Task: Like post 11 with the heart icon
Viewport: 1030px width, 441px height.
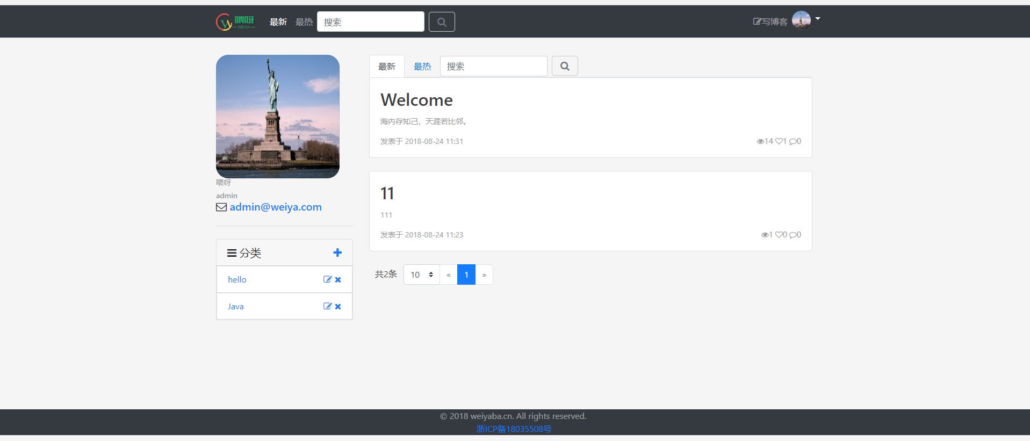Action: tap(779, 235)
